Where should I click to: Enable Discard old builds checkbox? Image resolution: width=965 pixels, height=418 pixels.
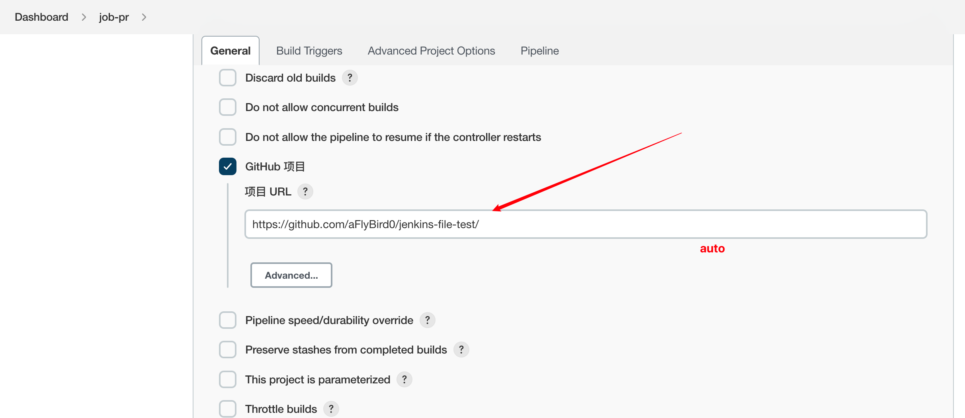pos(228,78)
